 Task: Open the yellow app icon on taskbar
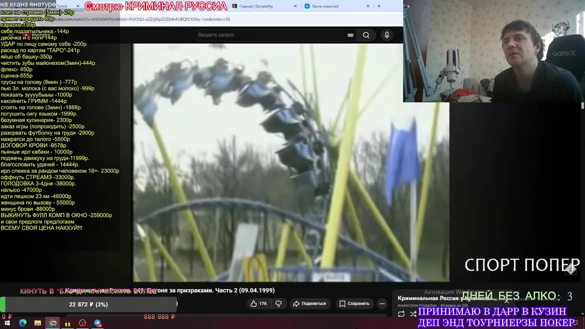[68, 323]
